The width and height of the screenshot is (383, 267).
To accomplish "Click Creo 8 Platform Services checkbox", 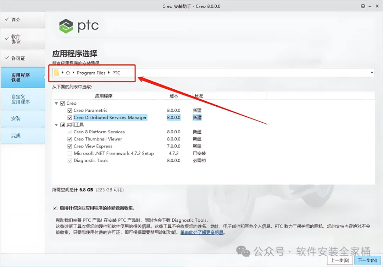I will click(x=70, y=132).
